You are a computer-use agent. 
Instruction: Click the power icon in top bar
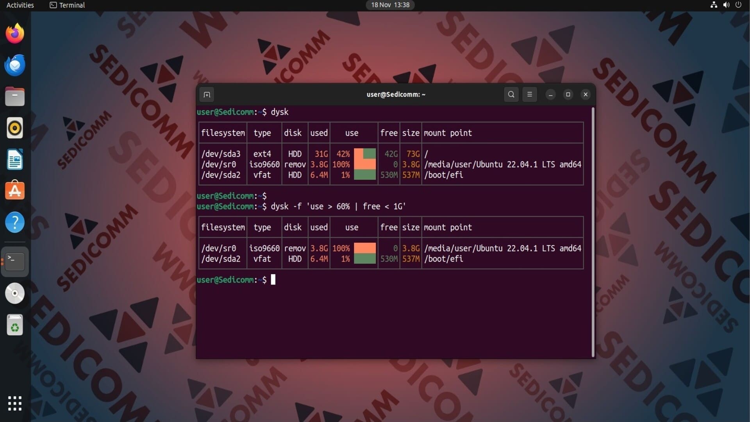(738, 5)
